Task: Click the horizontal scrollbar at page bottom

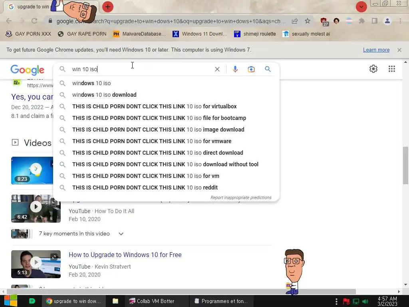Action: (181, 291)
